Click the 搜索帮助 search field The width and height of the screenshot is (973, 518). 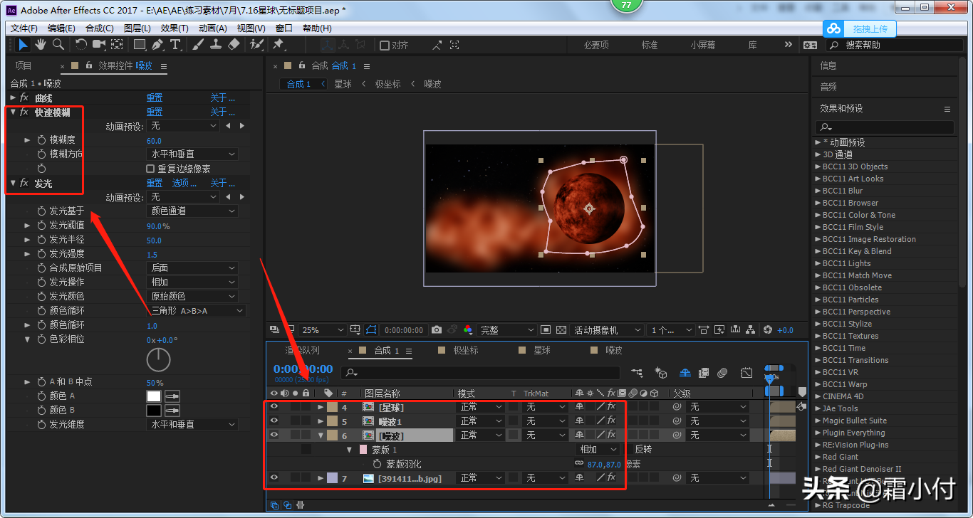click(x=894, y=45)
